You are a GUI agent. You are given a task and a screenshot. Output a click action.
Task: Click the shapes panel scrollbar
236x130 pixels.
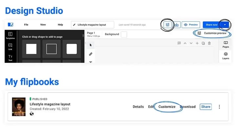click(x=83, y=36)
